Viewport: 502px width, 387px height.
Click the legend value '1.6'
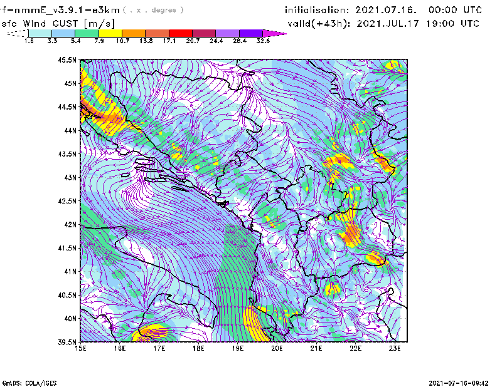click(29, 41)
